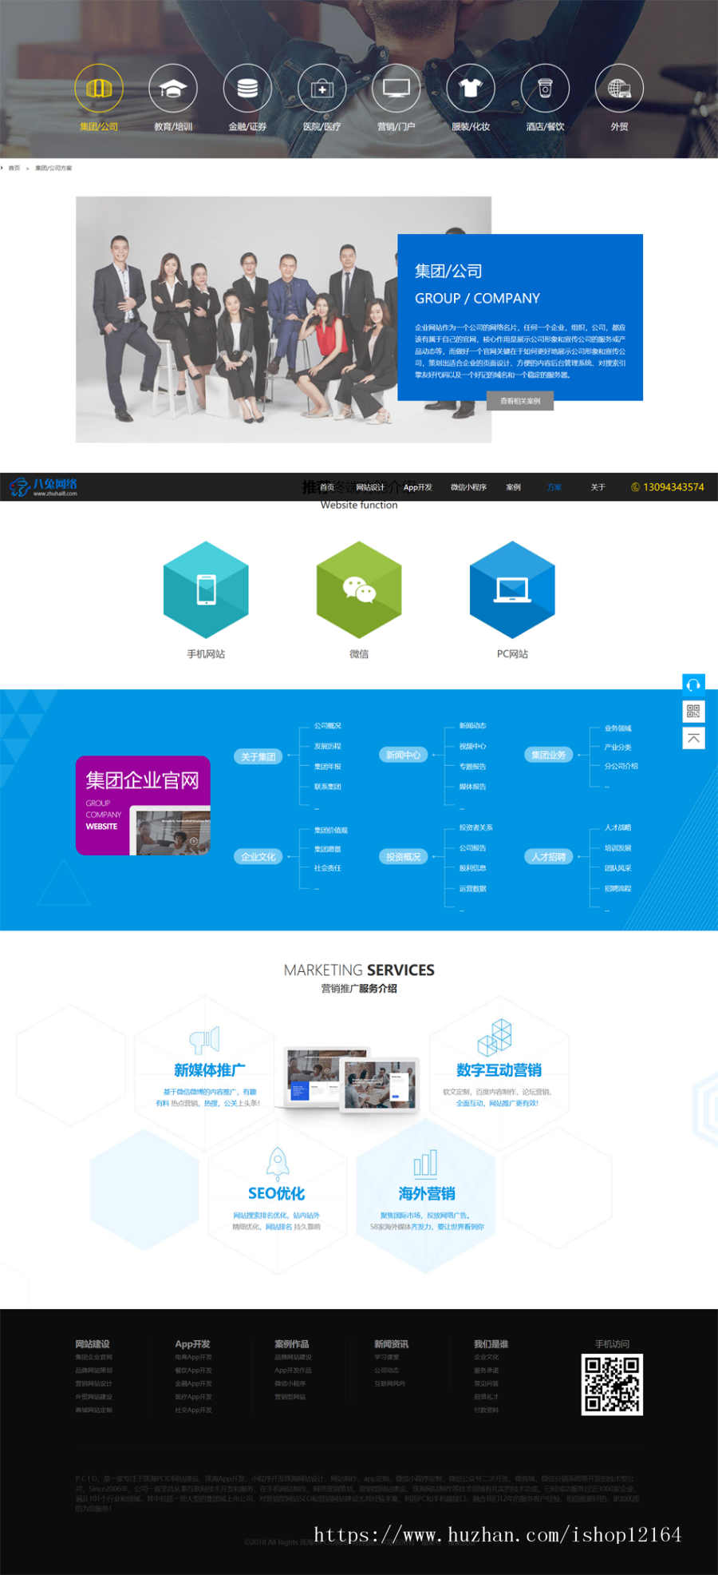Click the purple 集团企业官网 card
The width and height of the screenshot is (718, 1575).
[143, 805]
